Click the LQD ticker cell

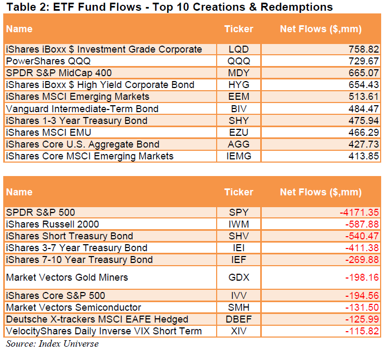[238, 49]
